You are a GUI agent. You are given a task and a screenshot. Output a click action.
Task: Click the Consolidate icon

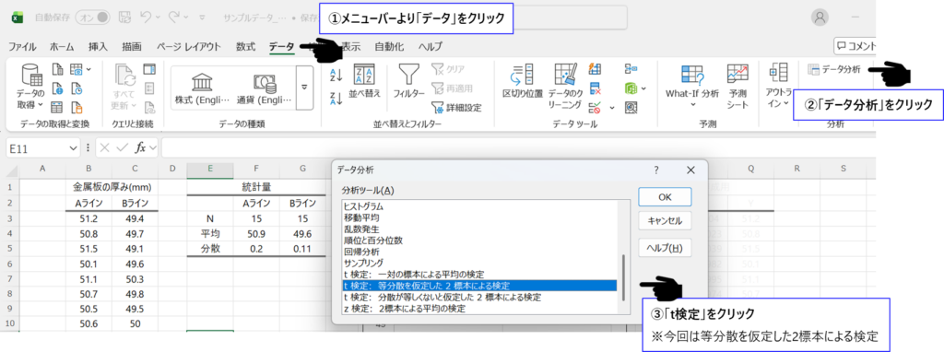pos(631,70)
